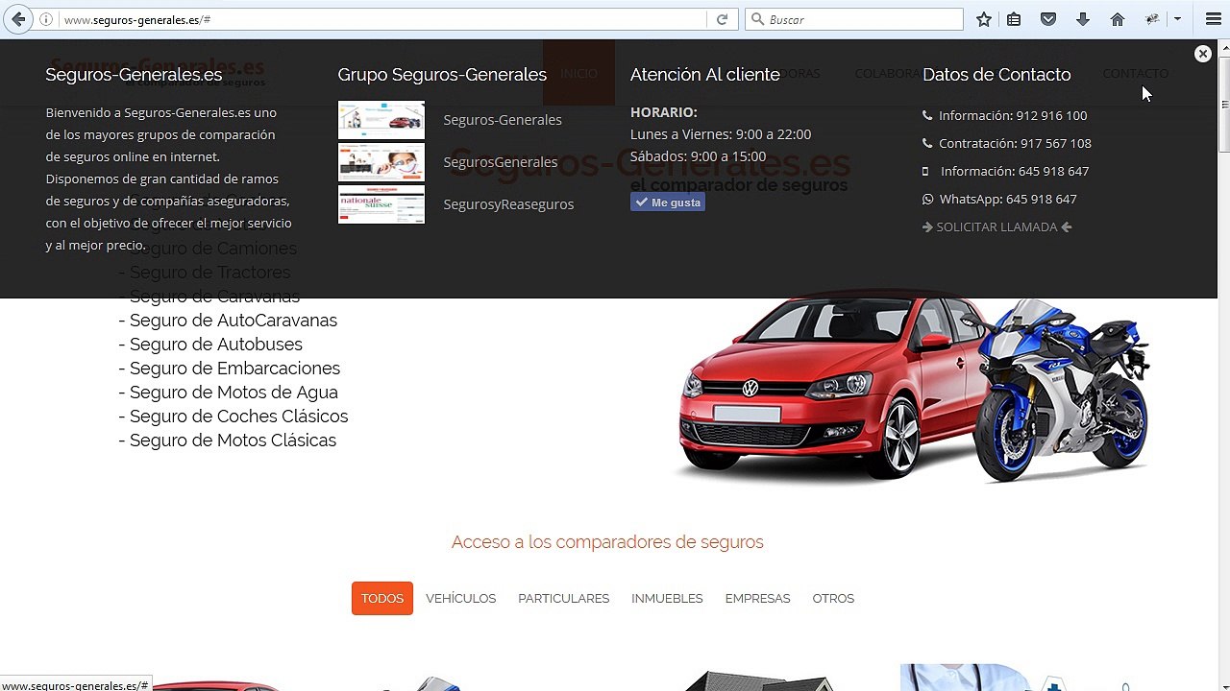This screenshot has height=691, width=1230.
Task: Select the Información: 912 916 100 number
Action: coord(1013,115)
